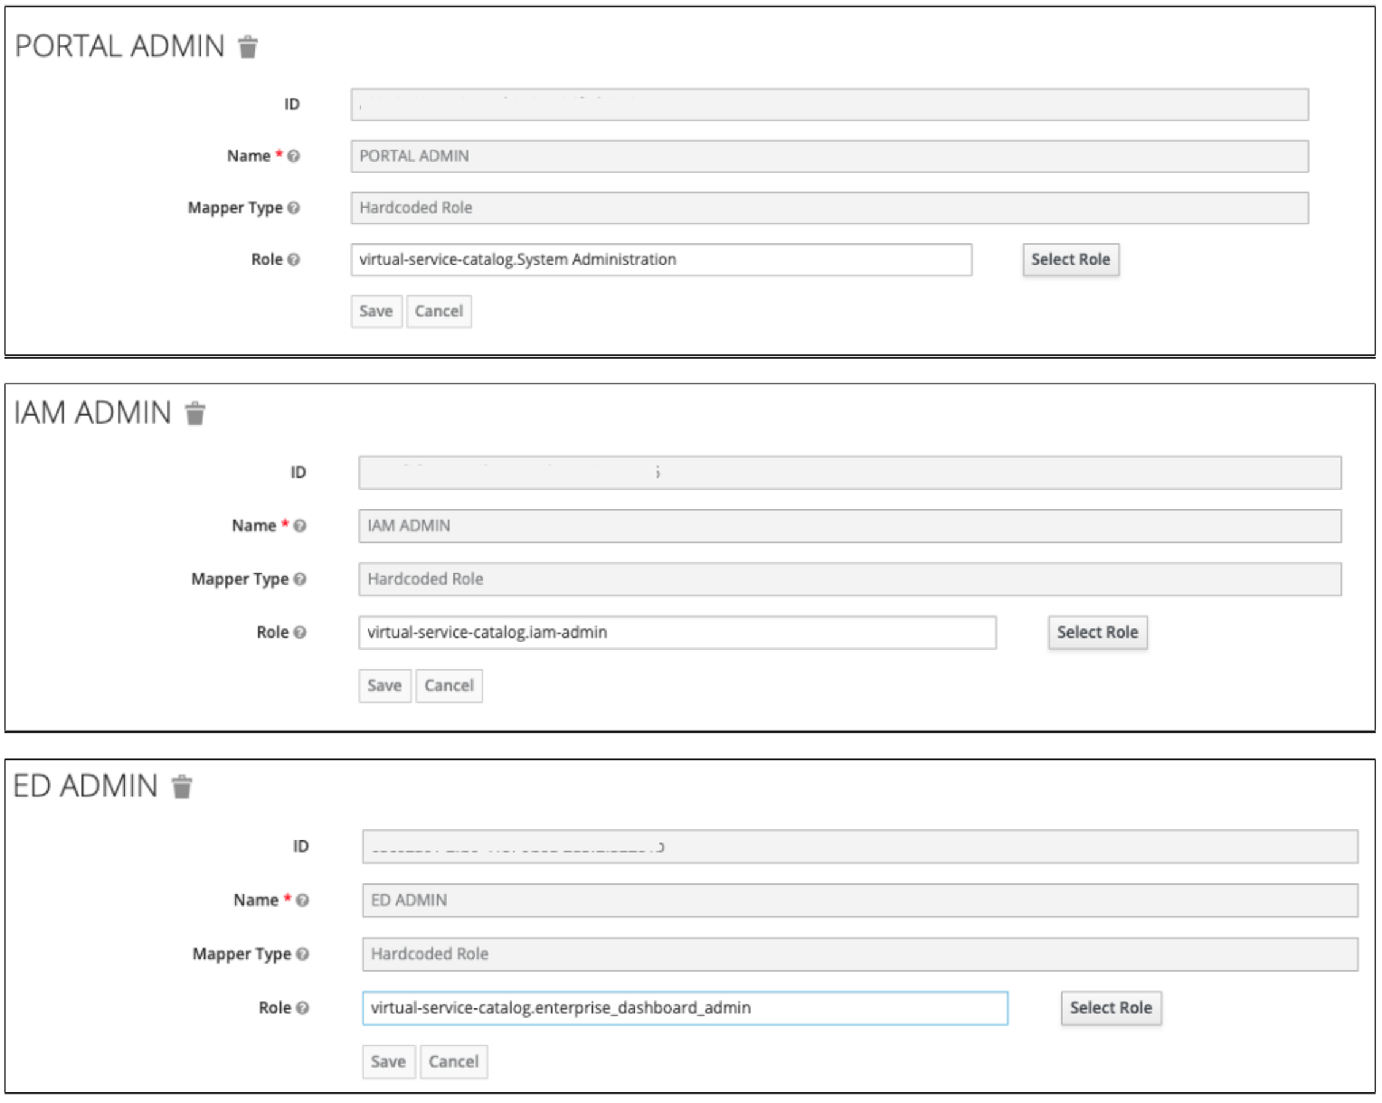Image resolution: width=1382 pixels, height=1103 pixels.
Task: Open Select Role for IAM ADMIN mapper
Action: click(x=1097, y=633)
